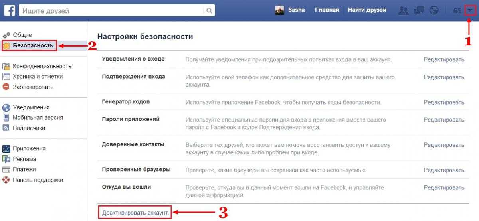This screenshot has width=479, height=221.
Task: Expand the account dropdown arrow
Action: pyautogui.click(x=470, y=11)
